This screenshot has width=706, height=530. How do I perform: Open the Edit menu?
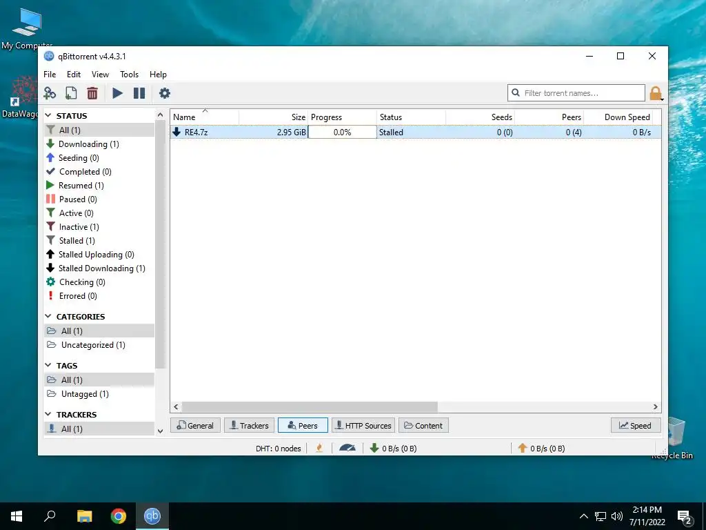click(73, 75)
